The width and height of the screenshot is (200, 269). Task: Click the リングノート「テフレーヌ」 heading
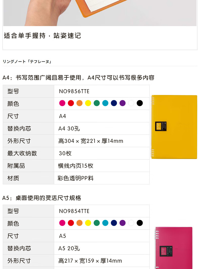(x=27, y=62)
